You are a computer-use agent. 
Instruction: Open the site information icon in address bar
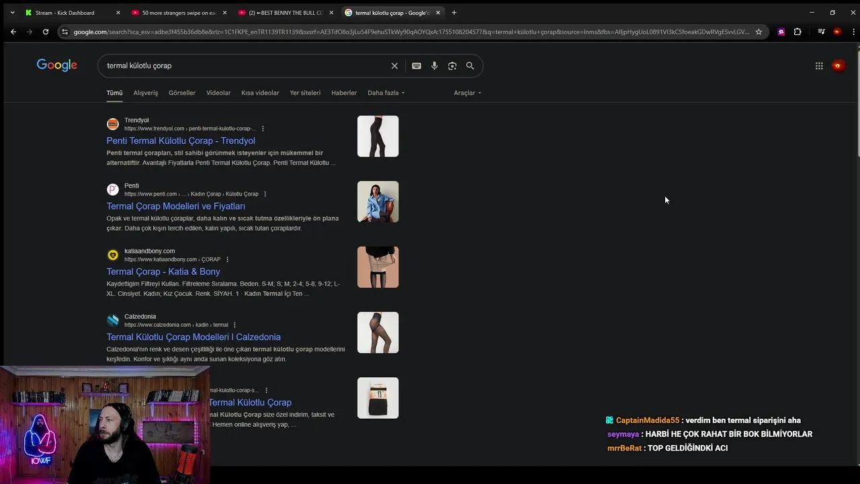point(64,32)
